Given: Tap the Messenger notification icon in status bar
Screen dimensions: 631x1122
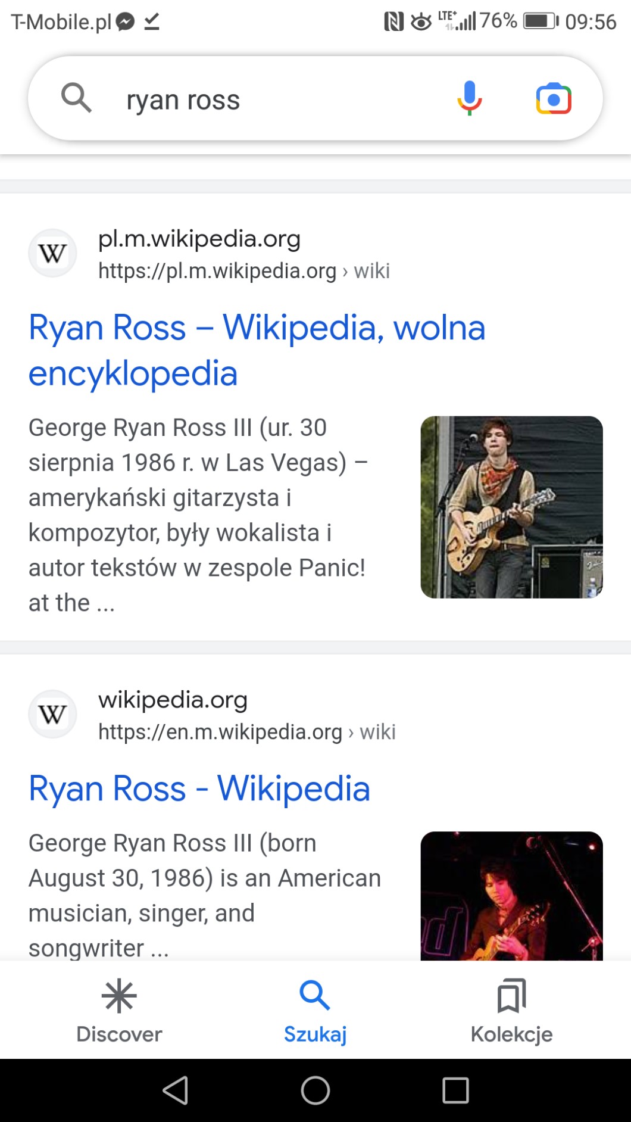Looking at the screenshot, I should pos(126,22).
